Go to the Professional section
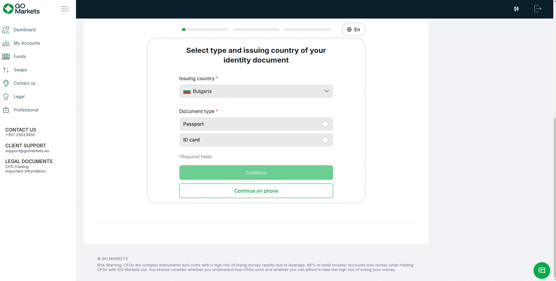556x281 pixels. (x=26, y=110)
